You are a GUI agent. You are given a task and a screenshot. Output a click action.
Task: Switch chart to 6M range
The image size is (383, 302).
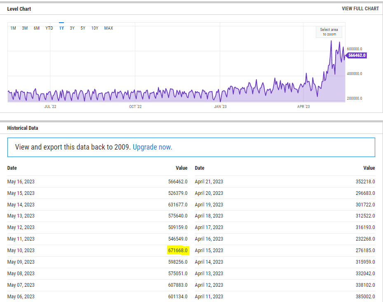[x=37, y=28]
